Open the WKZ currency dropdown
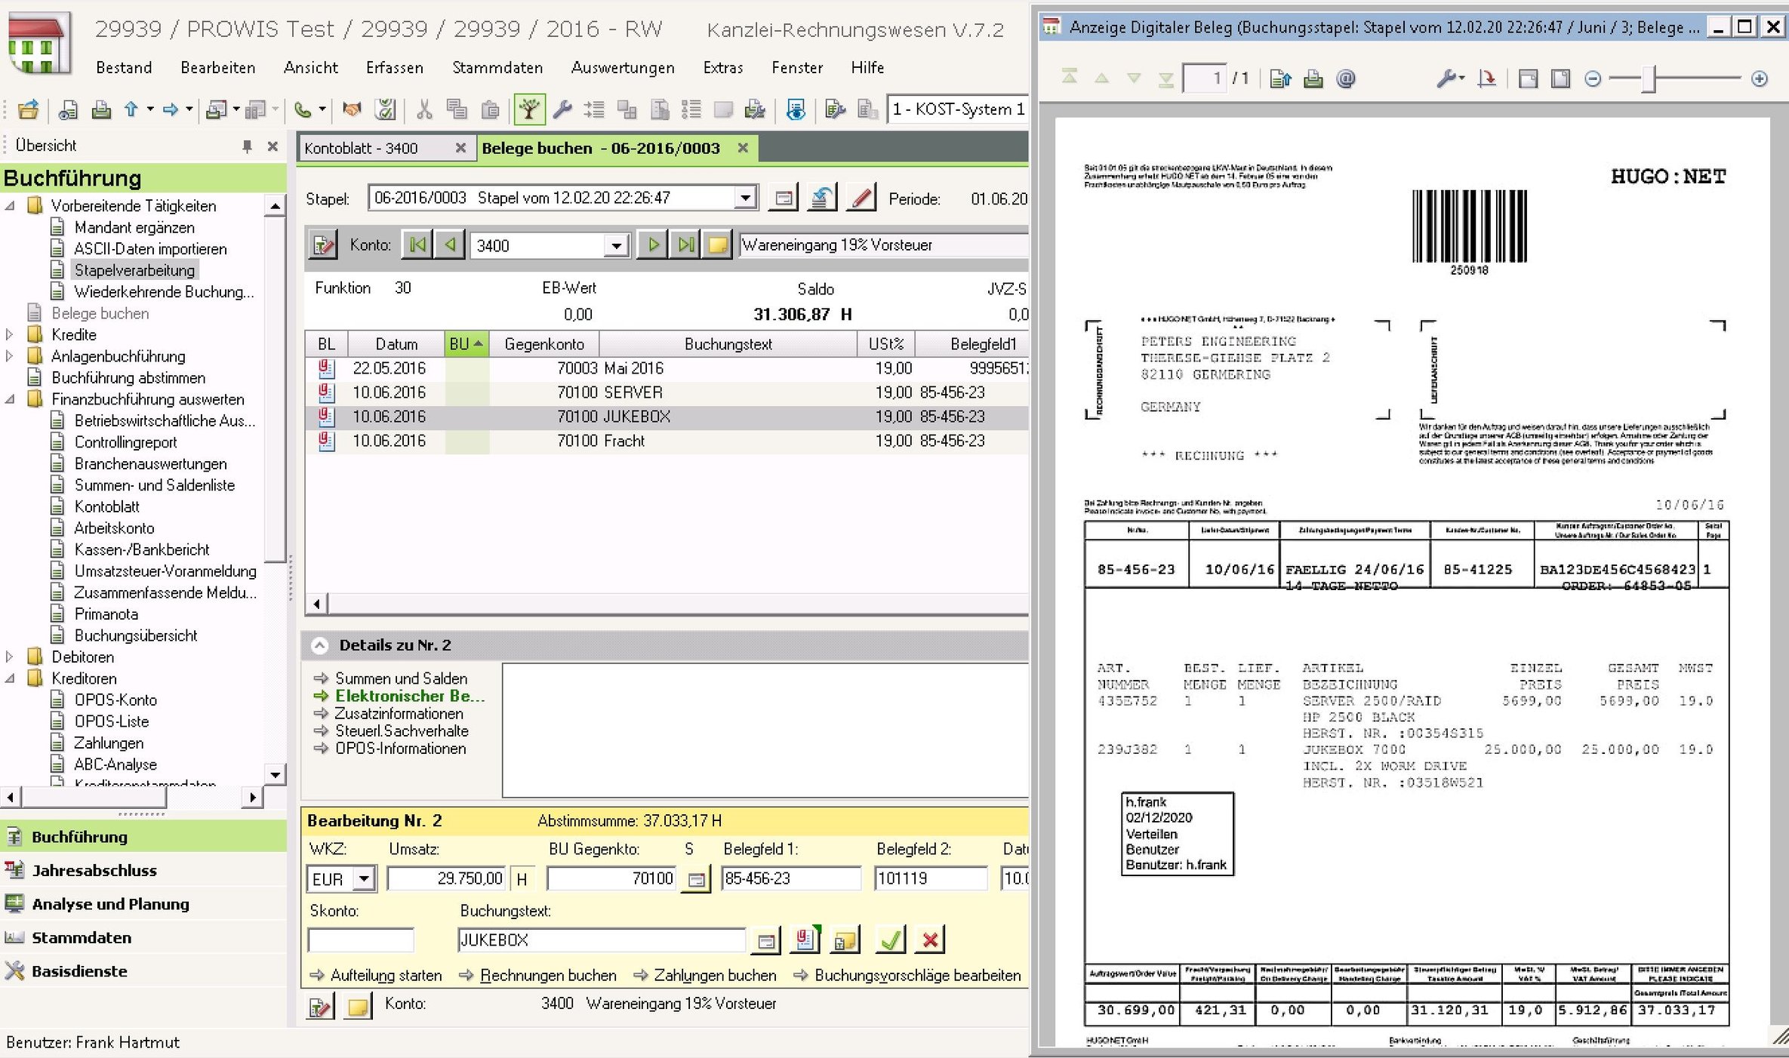The height and width of the screenshot is (1058, 1789). 365,878
